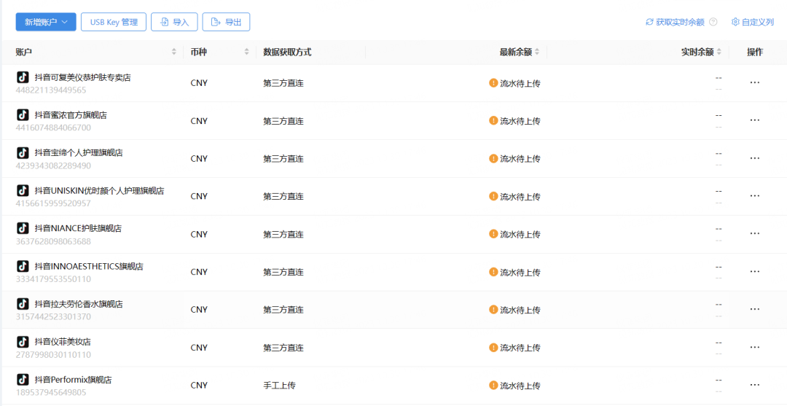
Task: Select account name 抖音INNOAESTHETICS旗舰店
Action: coord(89,267)
